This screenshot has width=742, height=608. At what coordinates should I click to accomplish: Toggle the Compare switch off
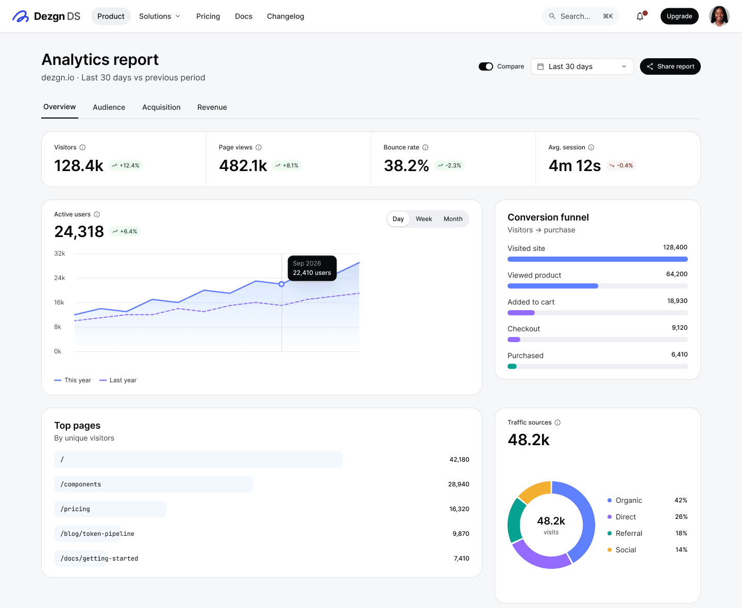[x=486, y=66]
